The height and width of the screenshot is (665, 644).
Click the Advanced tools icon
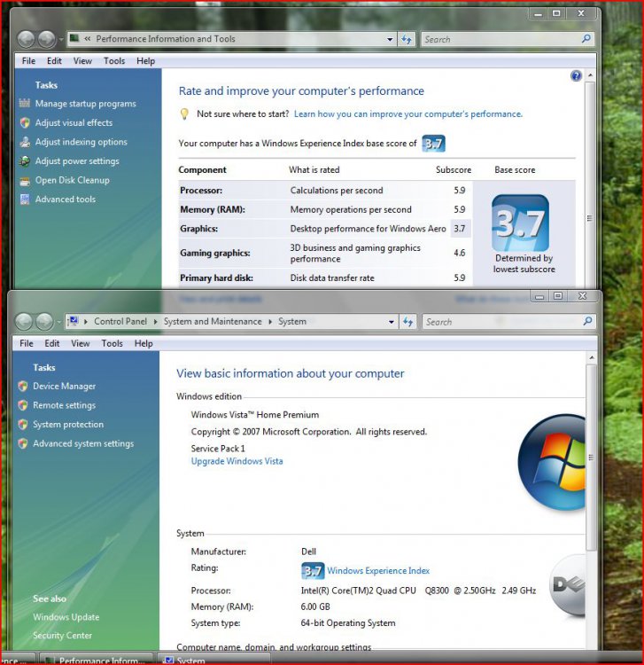click(25, 199)
